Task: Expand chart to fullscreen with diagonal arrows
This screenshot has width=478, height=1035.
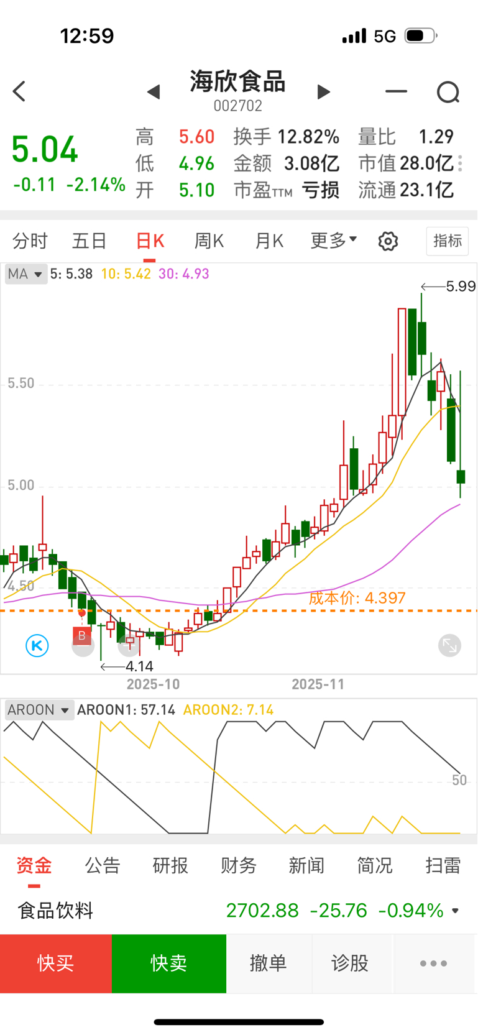Action: 449,646
